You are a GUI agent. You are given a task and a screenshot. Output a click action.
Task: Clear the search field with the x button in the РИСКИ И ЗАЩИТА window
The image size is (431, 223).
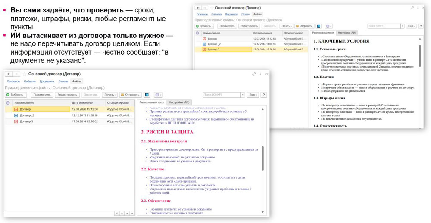pos(242,95)
